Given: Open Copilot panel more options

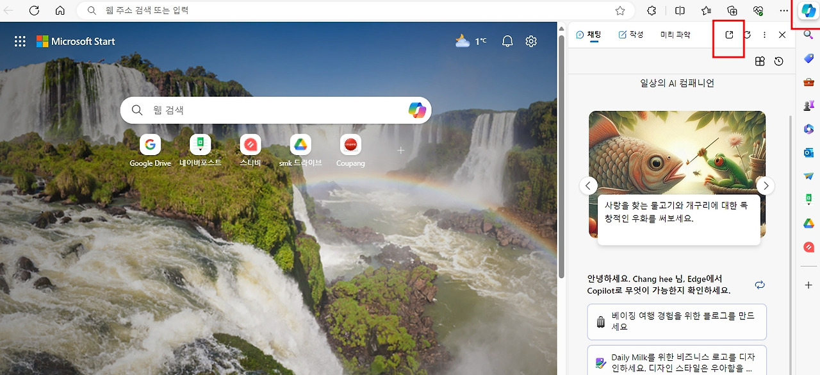Looking at the screenshot, I should [764, 35].
